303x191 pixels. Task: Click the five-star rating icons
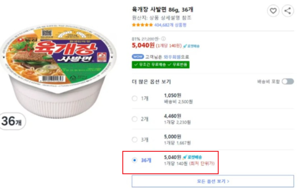coord(142,26)
